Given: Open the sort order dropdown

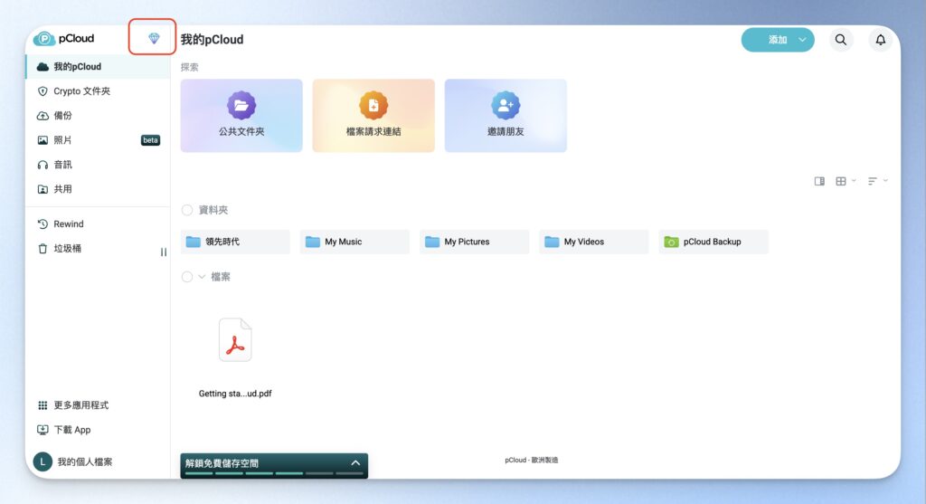Looking at the screenshot, I should [x=877, y=181].
